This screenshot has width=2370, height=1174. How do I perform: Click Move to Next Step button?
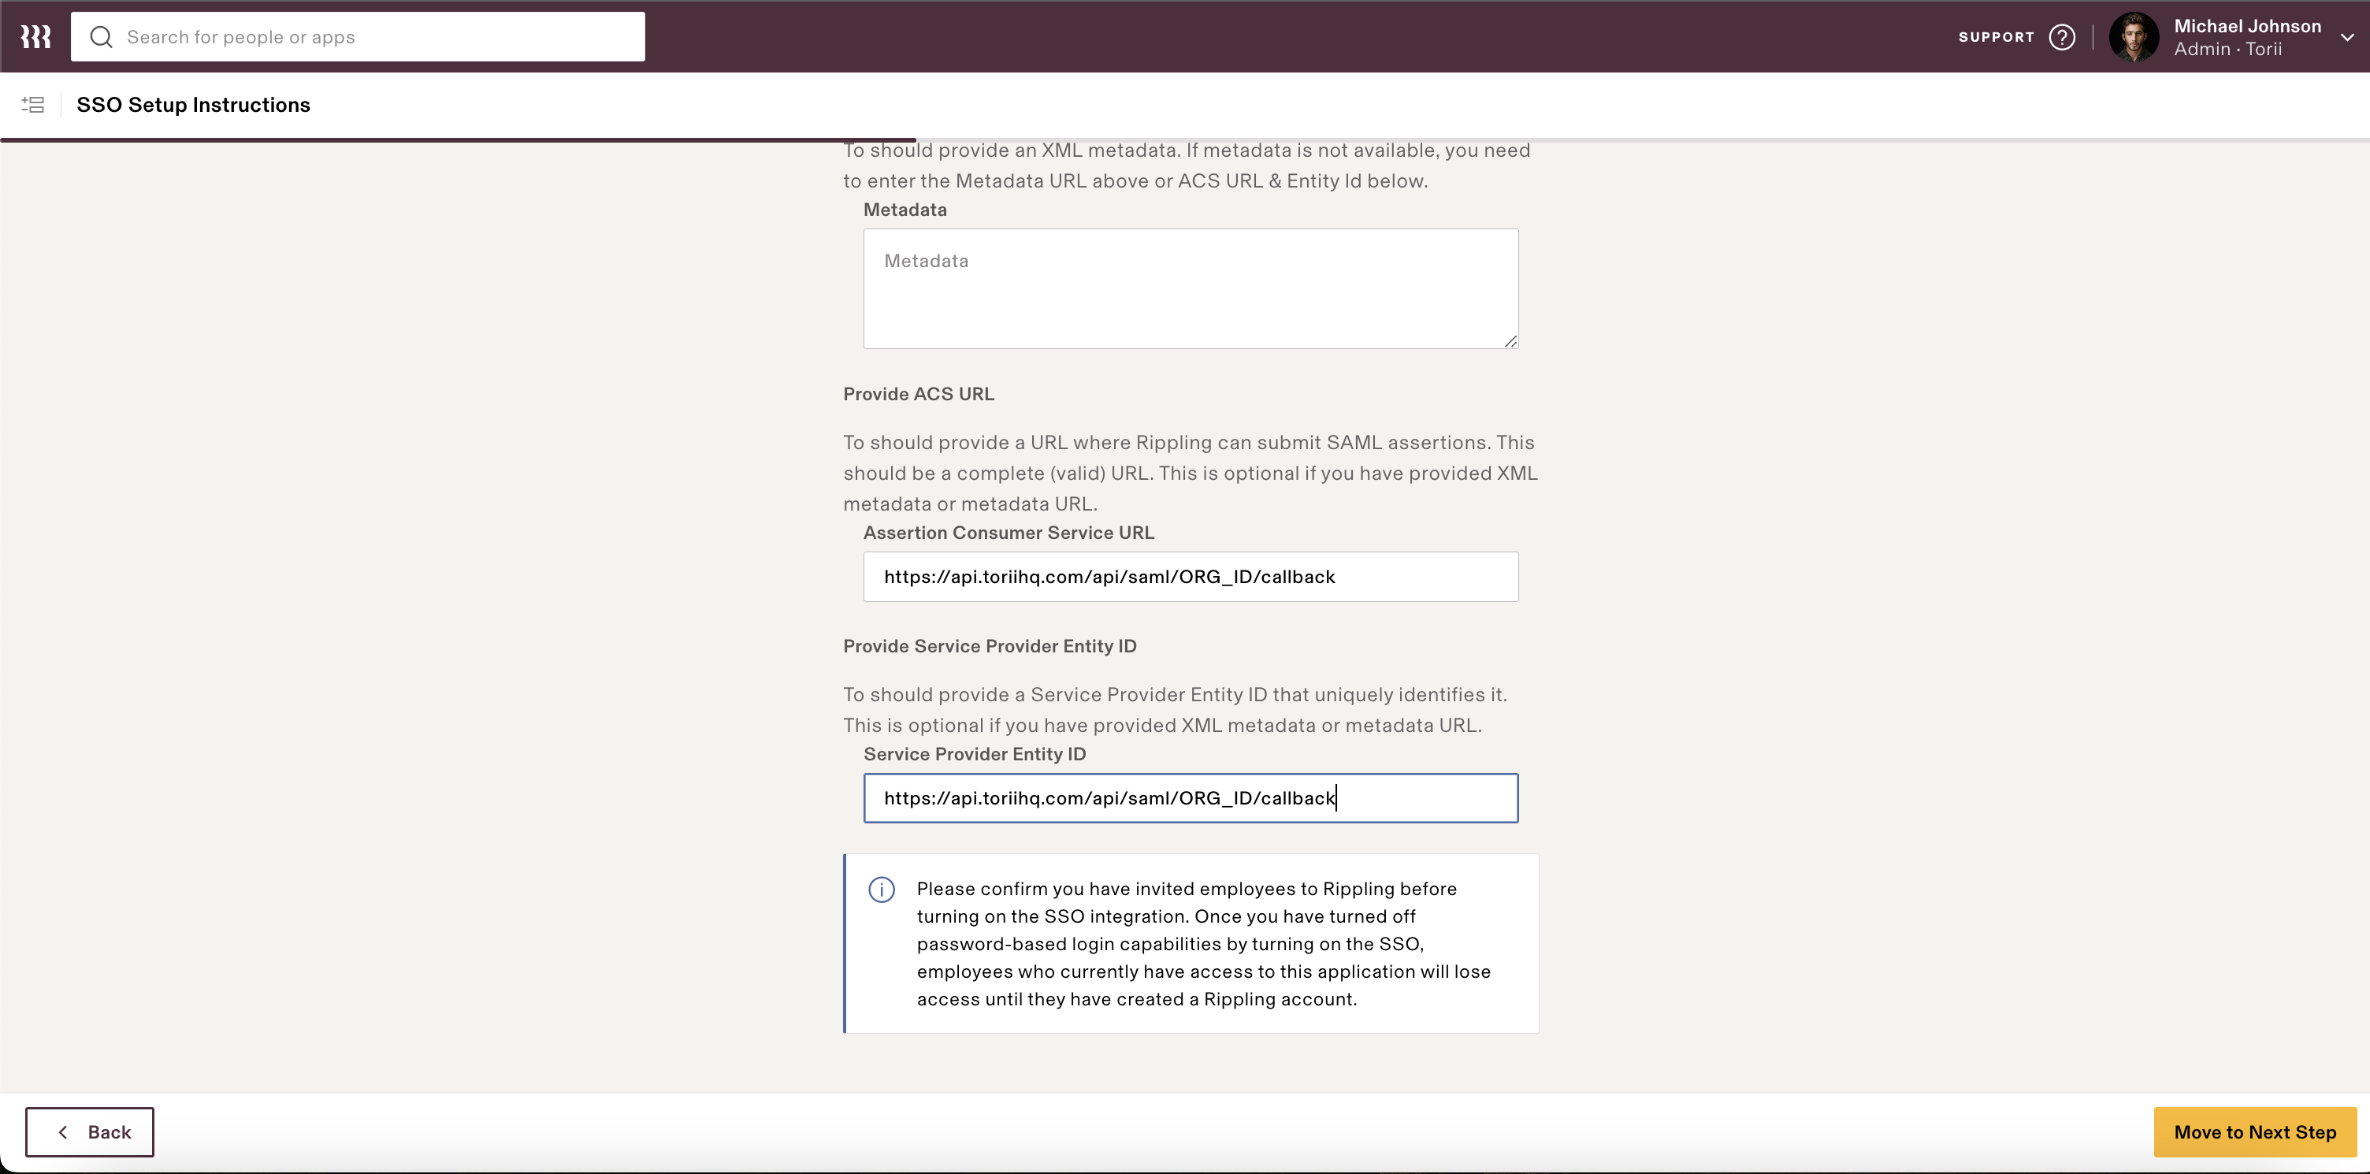2255,1131
